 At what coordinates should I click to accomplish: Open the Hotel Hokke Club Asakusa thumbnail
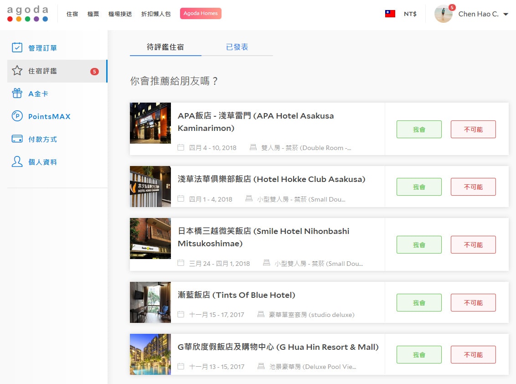[150, 187]
